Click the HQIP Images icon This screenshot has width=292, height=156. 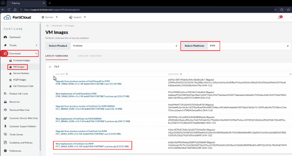click(x=11, y=80)
